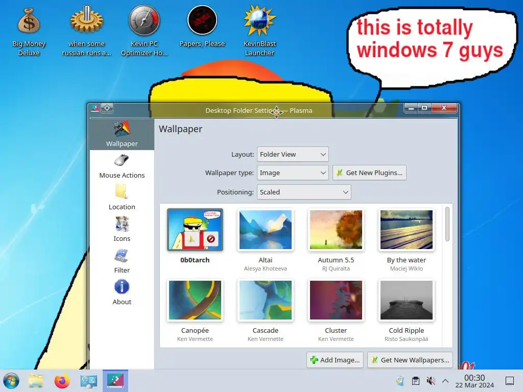523x392 pixels.
Task: Open the Mouse Actions section
Action: (x=122, y=166)
